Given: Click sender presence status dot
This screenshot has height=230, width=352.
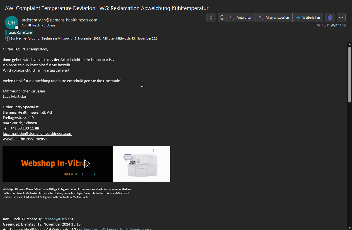Looking at the screenshot, I should [x=17, y=28].
